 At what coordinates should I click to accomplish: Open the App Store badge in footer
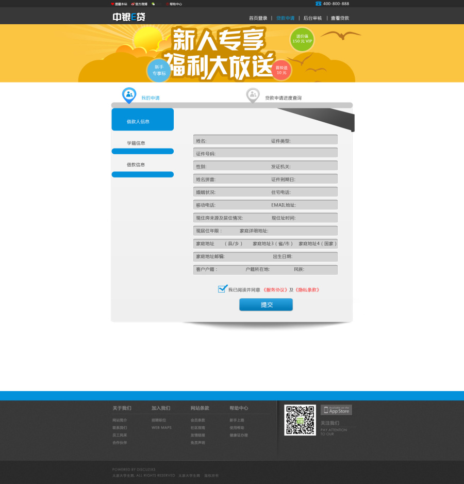pyautogui.click(x=336, y=410)
